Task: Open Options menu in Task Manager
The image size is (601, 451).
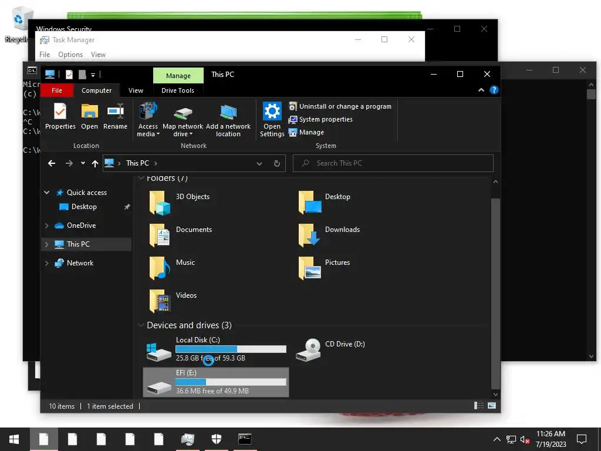Action: pyautogui.click(x=70, y=55)
